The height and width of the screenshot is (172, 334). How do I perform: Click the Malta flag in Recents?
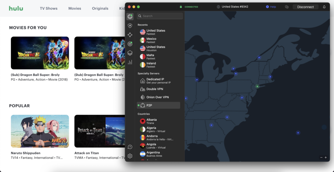tap(143, 57)
